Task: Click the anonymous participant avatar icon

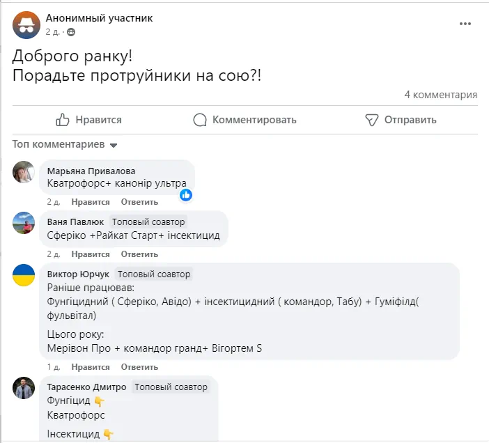Action: click(x=26, y=25)
